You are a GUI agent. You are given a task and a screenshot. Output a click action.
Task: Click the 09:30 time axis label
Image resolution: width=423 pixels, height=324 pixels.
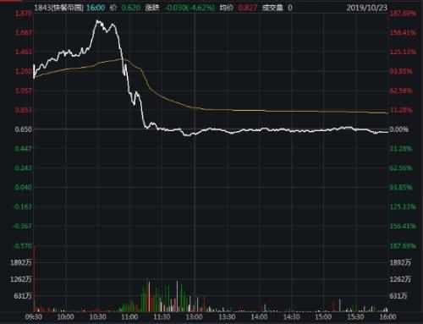(x=34, y=317)
